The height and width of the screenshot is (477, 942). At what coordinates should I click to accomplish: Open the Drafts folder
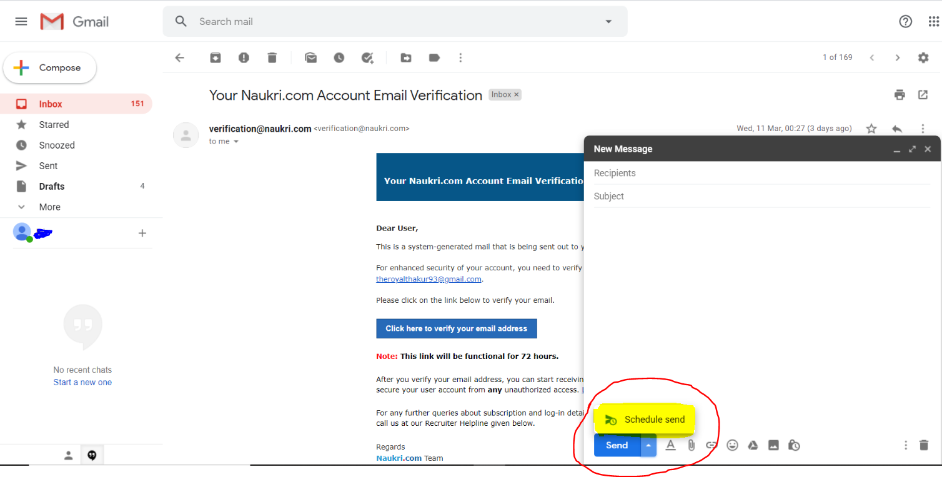click(x=76, y=186)
